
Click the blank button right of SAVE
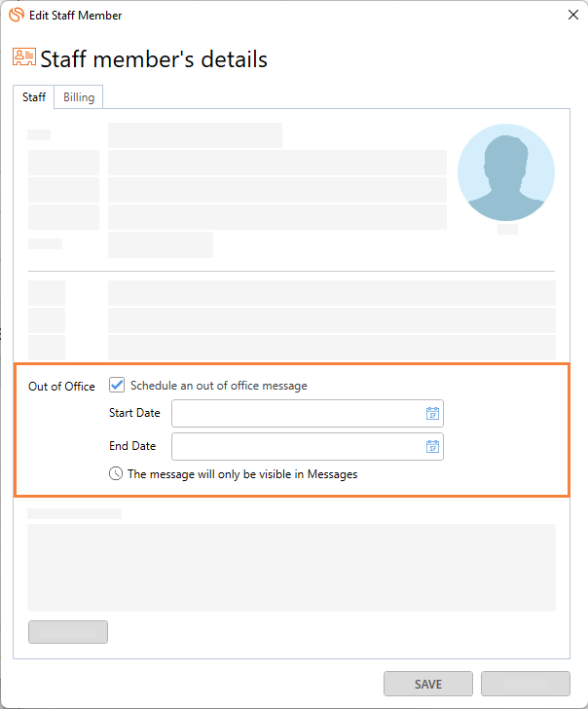(526, 684)
